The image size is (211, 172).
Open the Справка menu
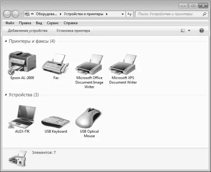coord(70,23)
